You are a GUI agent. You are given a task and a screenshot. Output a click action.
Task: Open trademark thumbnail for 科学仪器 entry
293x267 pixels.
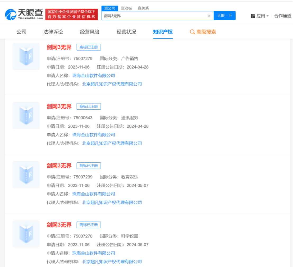26,234
